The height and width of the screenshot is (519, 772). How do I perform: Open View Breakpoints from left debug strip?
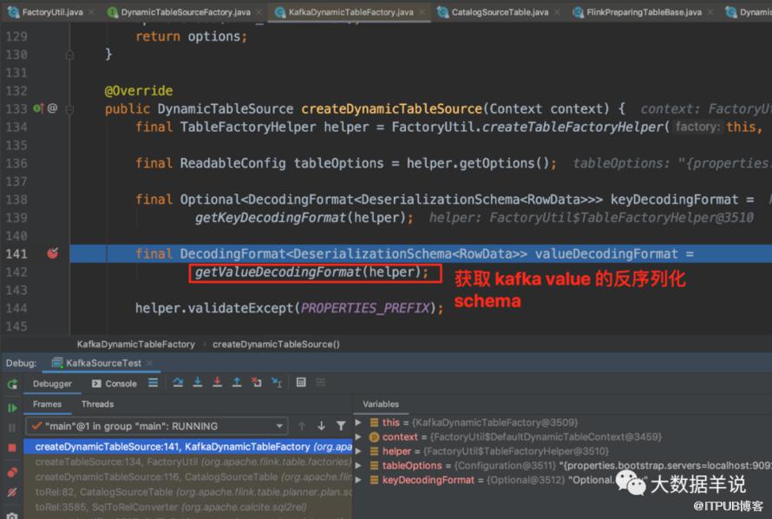pyautogui.click(x=12, y=473)
